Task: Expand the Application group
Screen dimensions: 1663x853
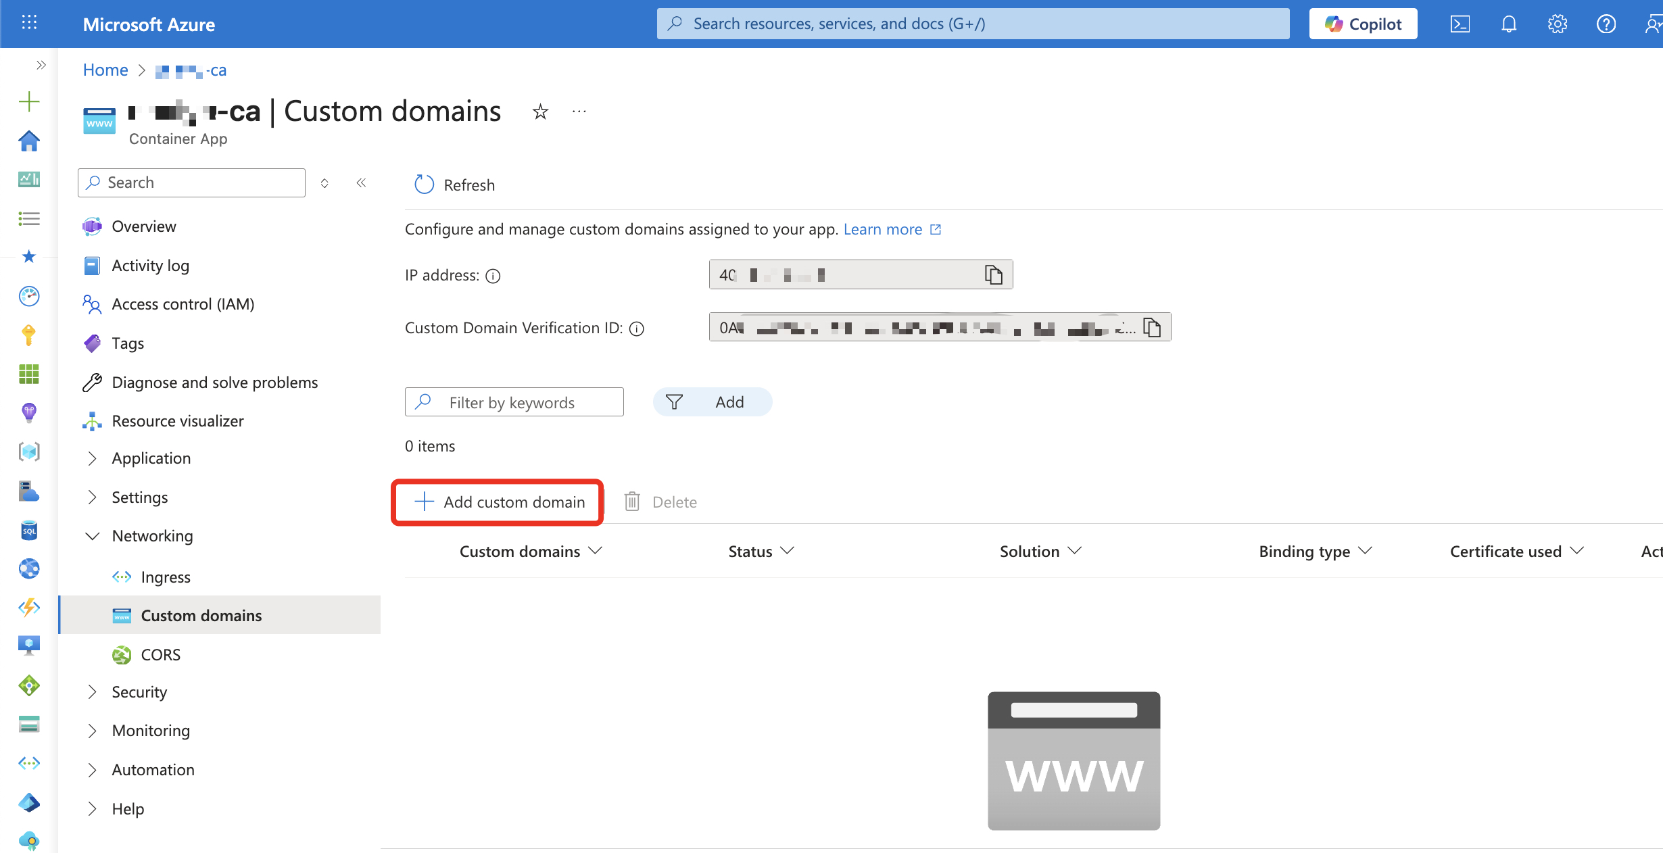Action: pyautogui.click(x=151, y=458)
